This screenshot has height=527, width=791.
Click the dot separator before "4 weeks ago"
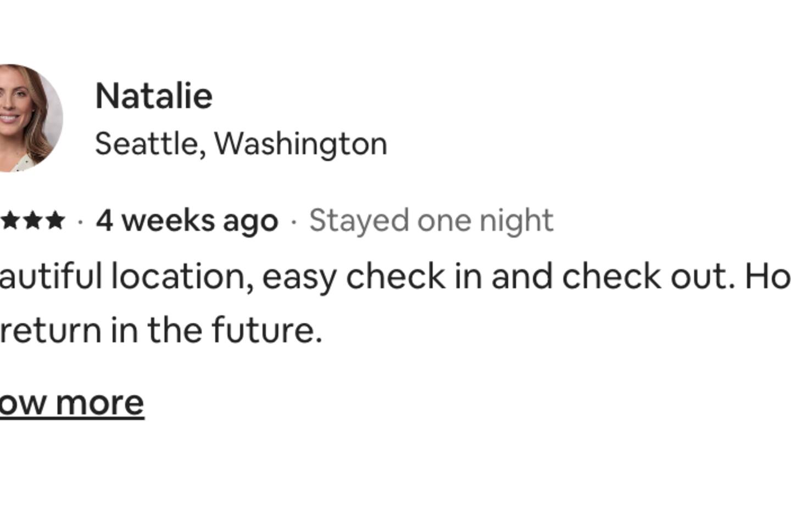pos(81,221)
